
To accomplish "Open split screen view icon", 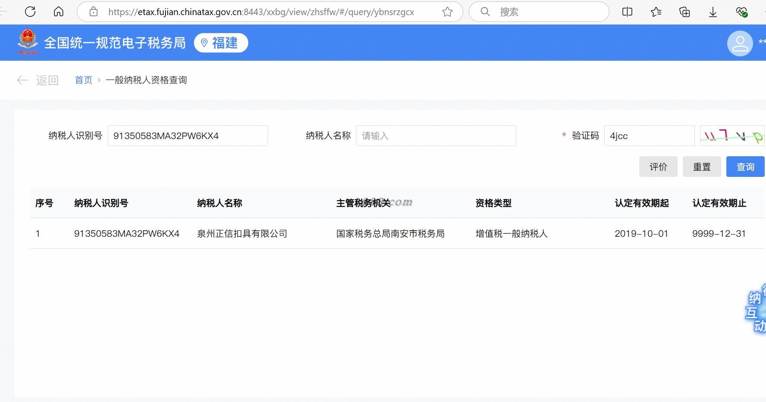I will tap(628, 12).
